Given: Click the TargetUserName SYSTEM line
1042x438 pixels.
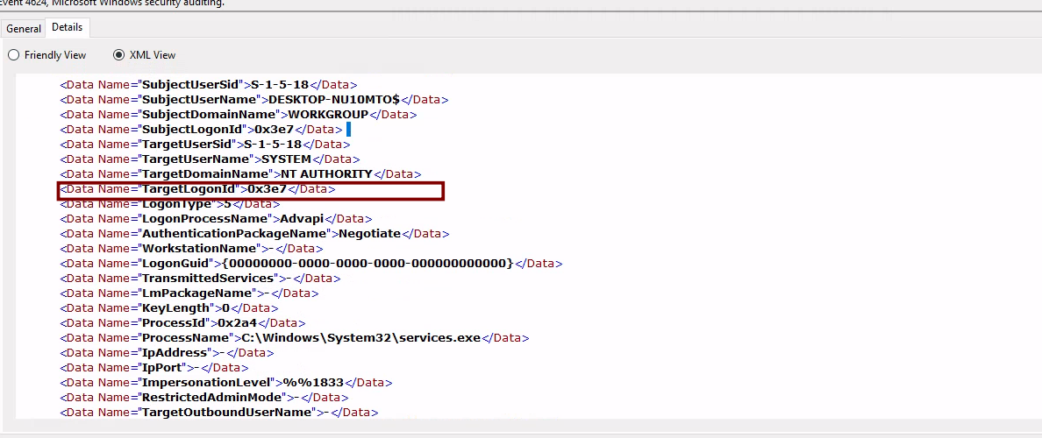Looking at the screenshot, I should pyautogui.click(x=210, y=159).
